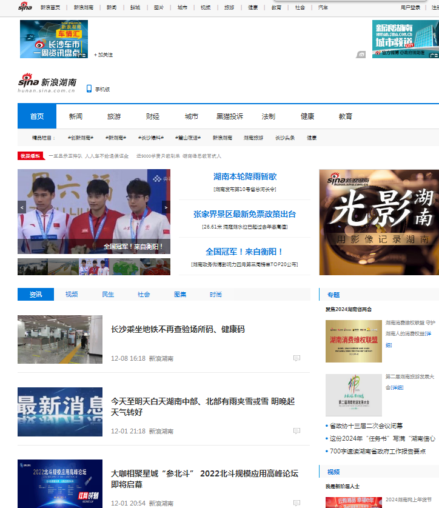
Task: Click the gray camera icon beside the 城市频道 ad
Action: (x=361, y=55)
